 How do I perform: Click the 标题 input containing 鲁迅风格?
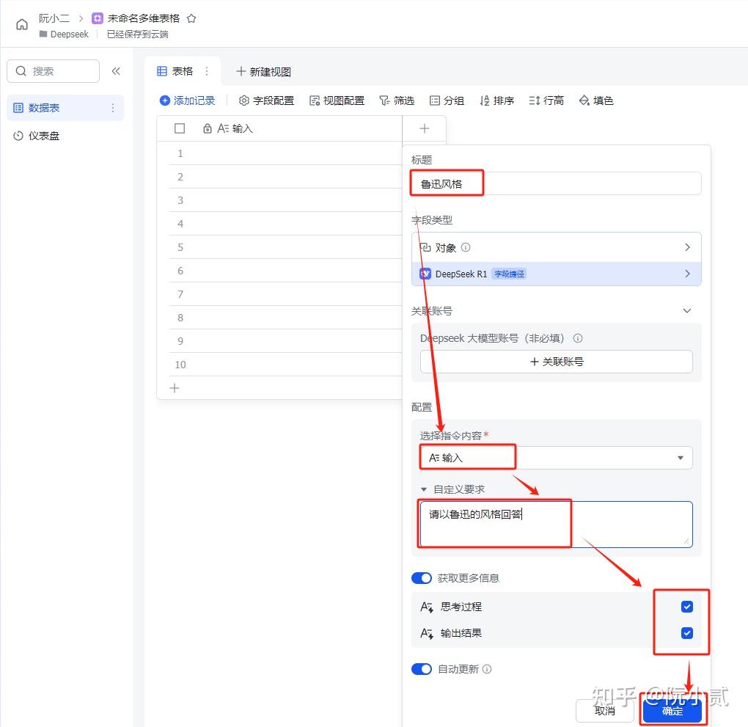click(556, 183)
